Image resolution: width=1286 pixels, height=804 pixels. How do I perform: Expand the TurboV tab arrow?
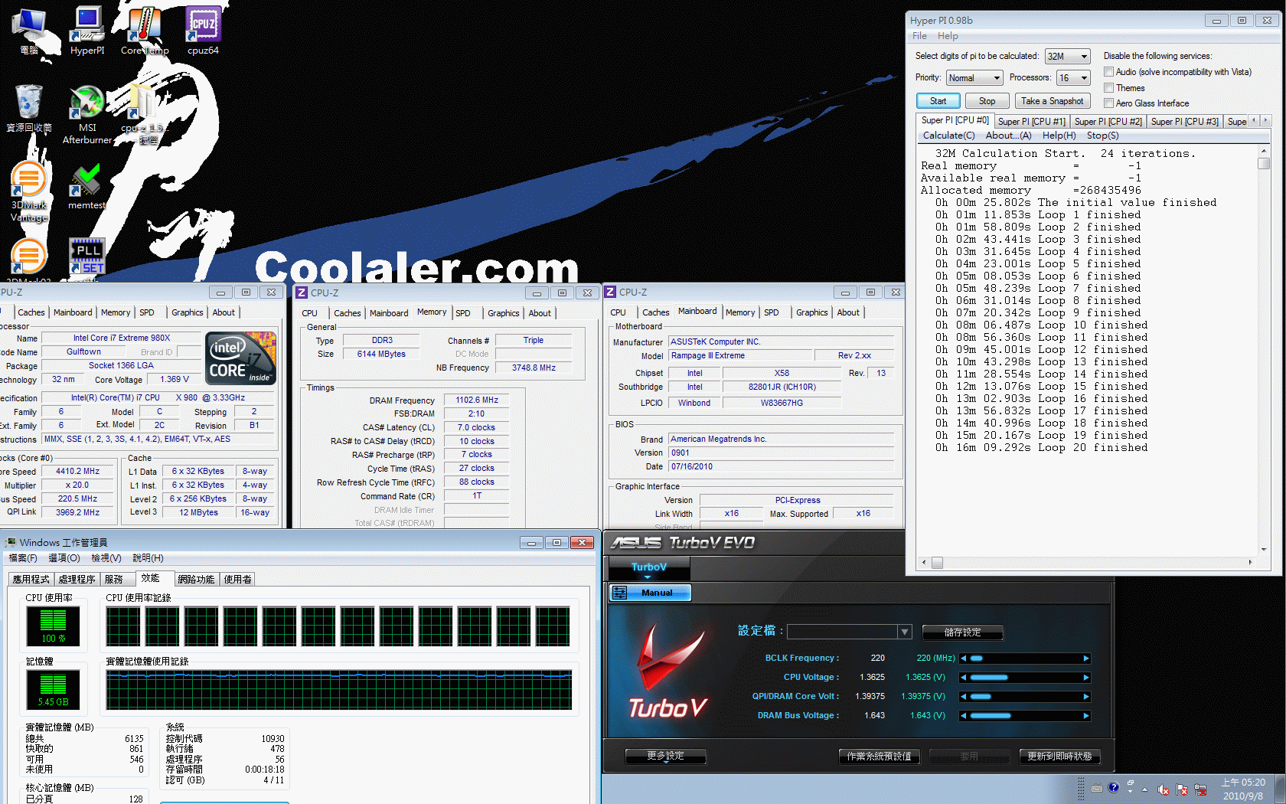(x=648, y=577)
